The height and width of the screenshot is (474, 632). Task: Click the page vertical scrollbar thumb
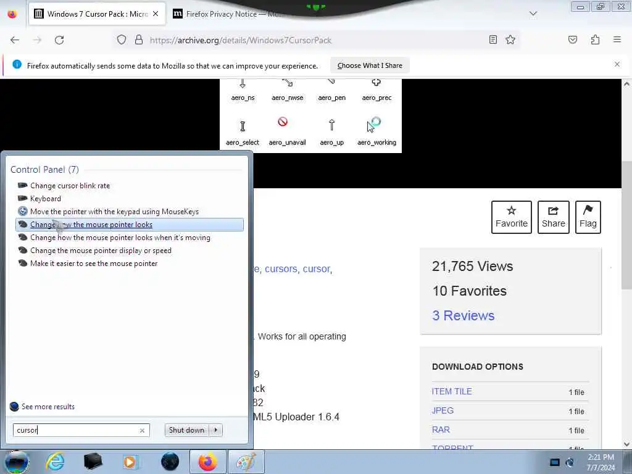626,225
